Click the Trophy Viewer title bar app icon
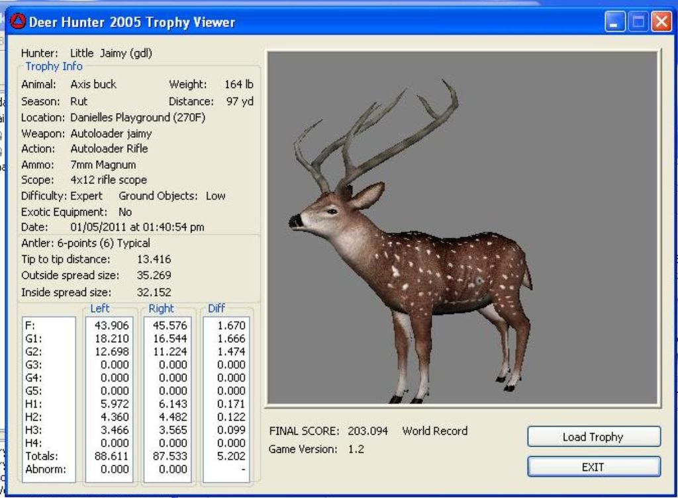678x498 pixels. (17, 22)
